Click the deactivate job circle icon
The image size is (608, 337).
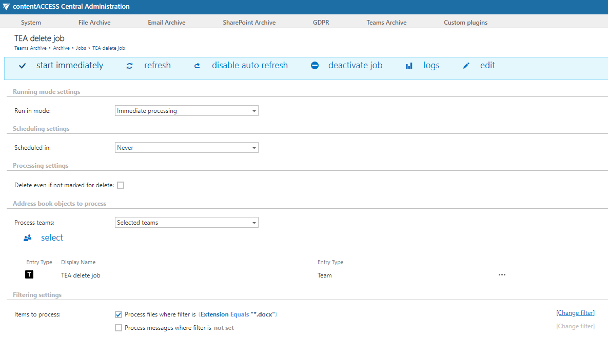pos(315,66)
